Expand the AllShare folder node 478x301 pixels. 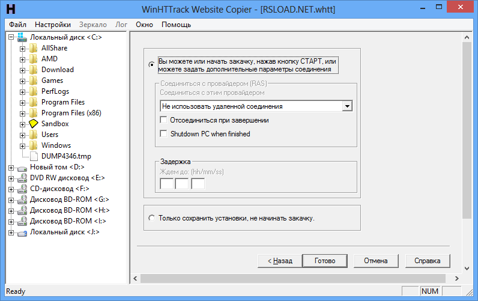[x=22, y=49]
